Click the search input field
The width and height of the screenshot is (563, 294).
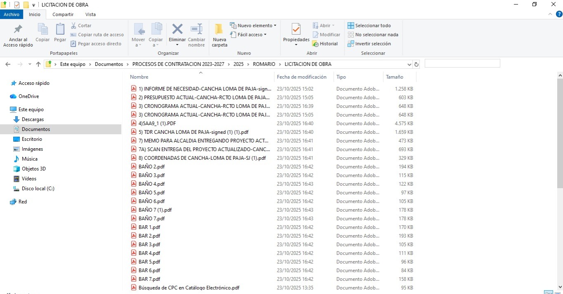click(462, 63)
